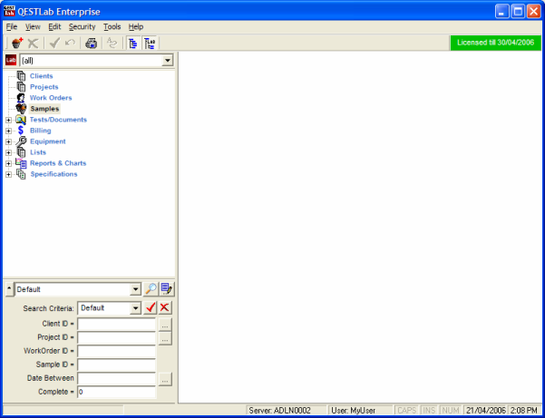545x418 pixels.
Task: Click the Save checkmark toolbar icon
Action: click(x=54, y=44)
